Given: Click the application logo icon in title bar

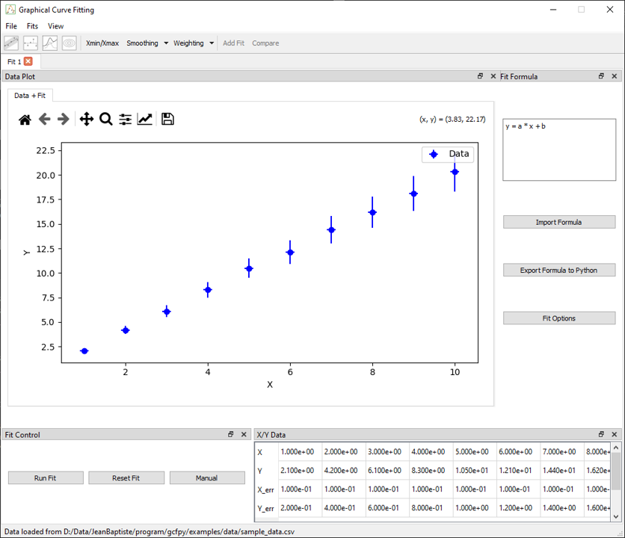Looking at the screenshot, I should (x=10, y=10).
